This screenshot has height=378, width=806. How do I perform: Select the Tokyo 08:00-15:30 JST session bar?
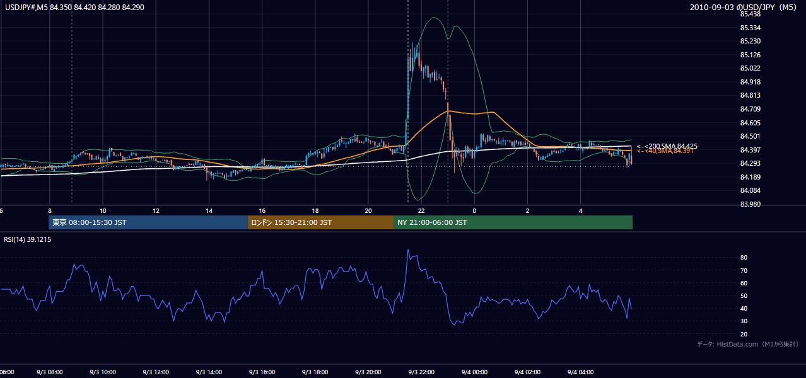(148, 222)
